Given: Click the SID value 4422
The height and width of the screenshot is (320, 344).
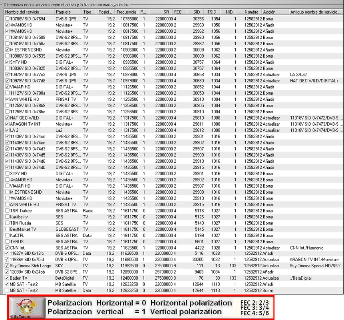Looking at the screenshot, I should point(199,248).
